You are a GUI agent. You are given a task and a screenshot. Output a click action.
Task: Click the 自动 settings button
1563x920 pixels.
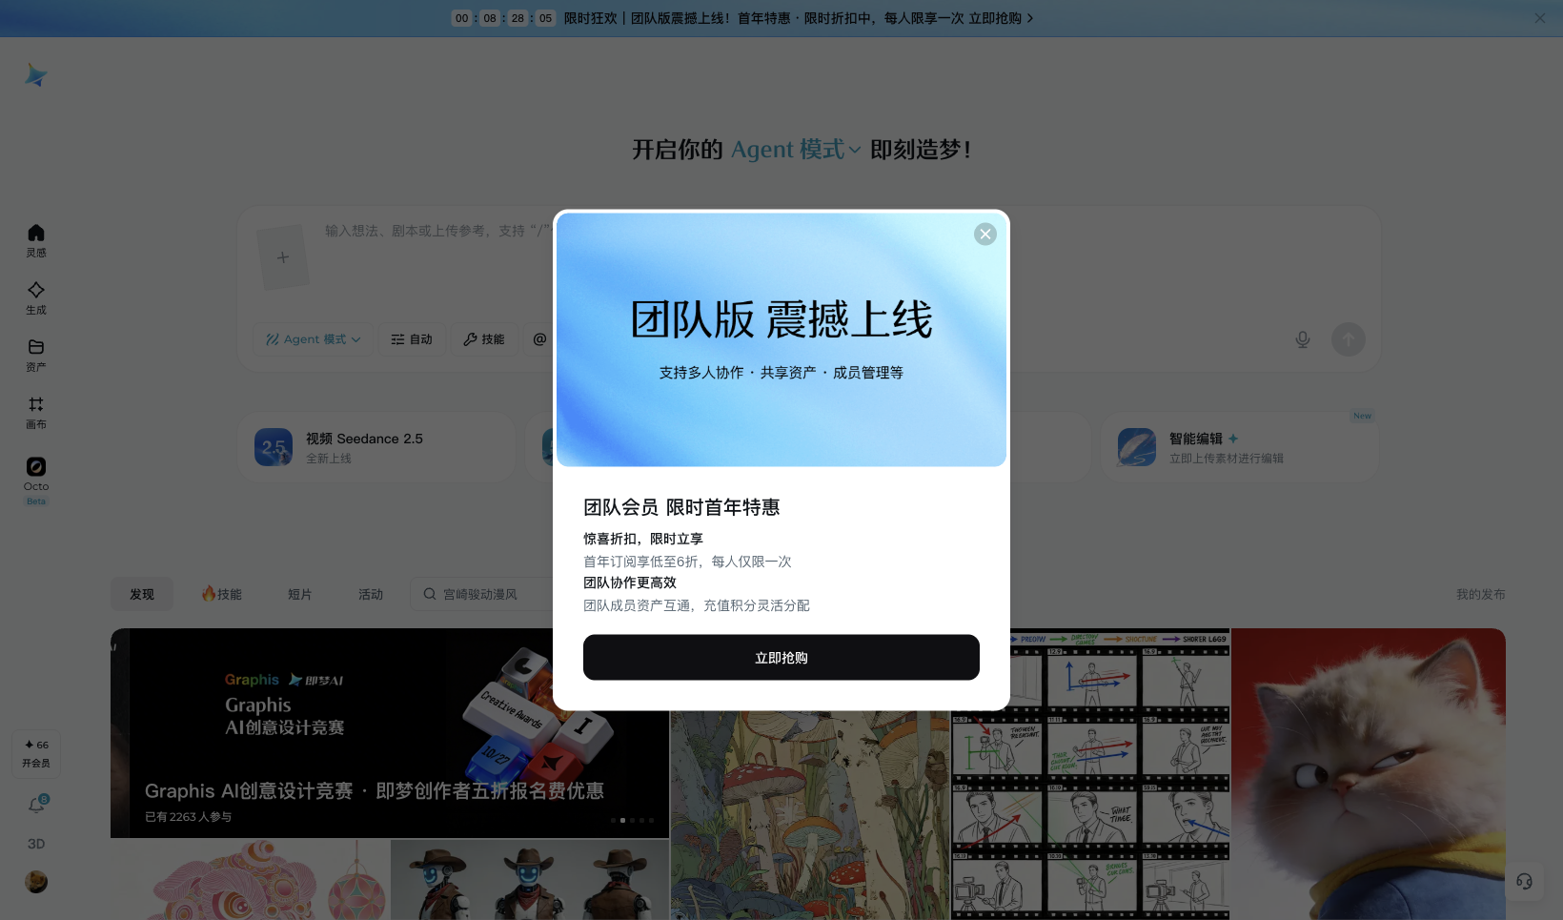[x=412, y=339]
